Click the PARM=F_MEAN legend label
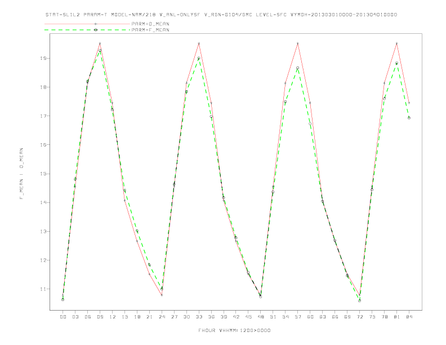The height and width of the screenshot is (345, 446). (150, 30)
